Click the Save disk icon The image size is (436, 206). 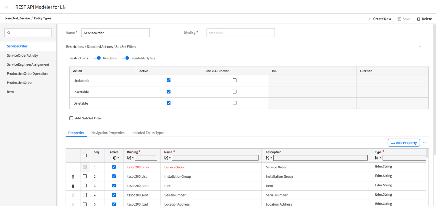(399, 19)
